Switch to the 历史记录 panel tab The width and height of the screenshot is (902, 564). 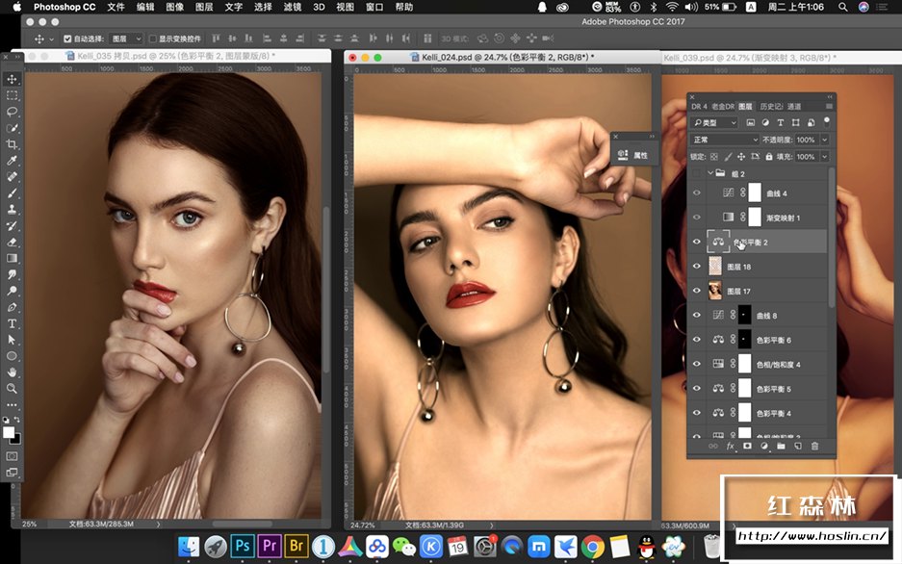770,106
